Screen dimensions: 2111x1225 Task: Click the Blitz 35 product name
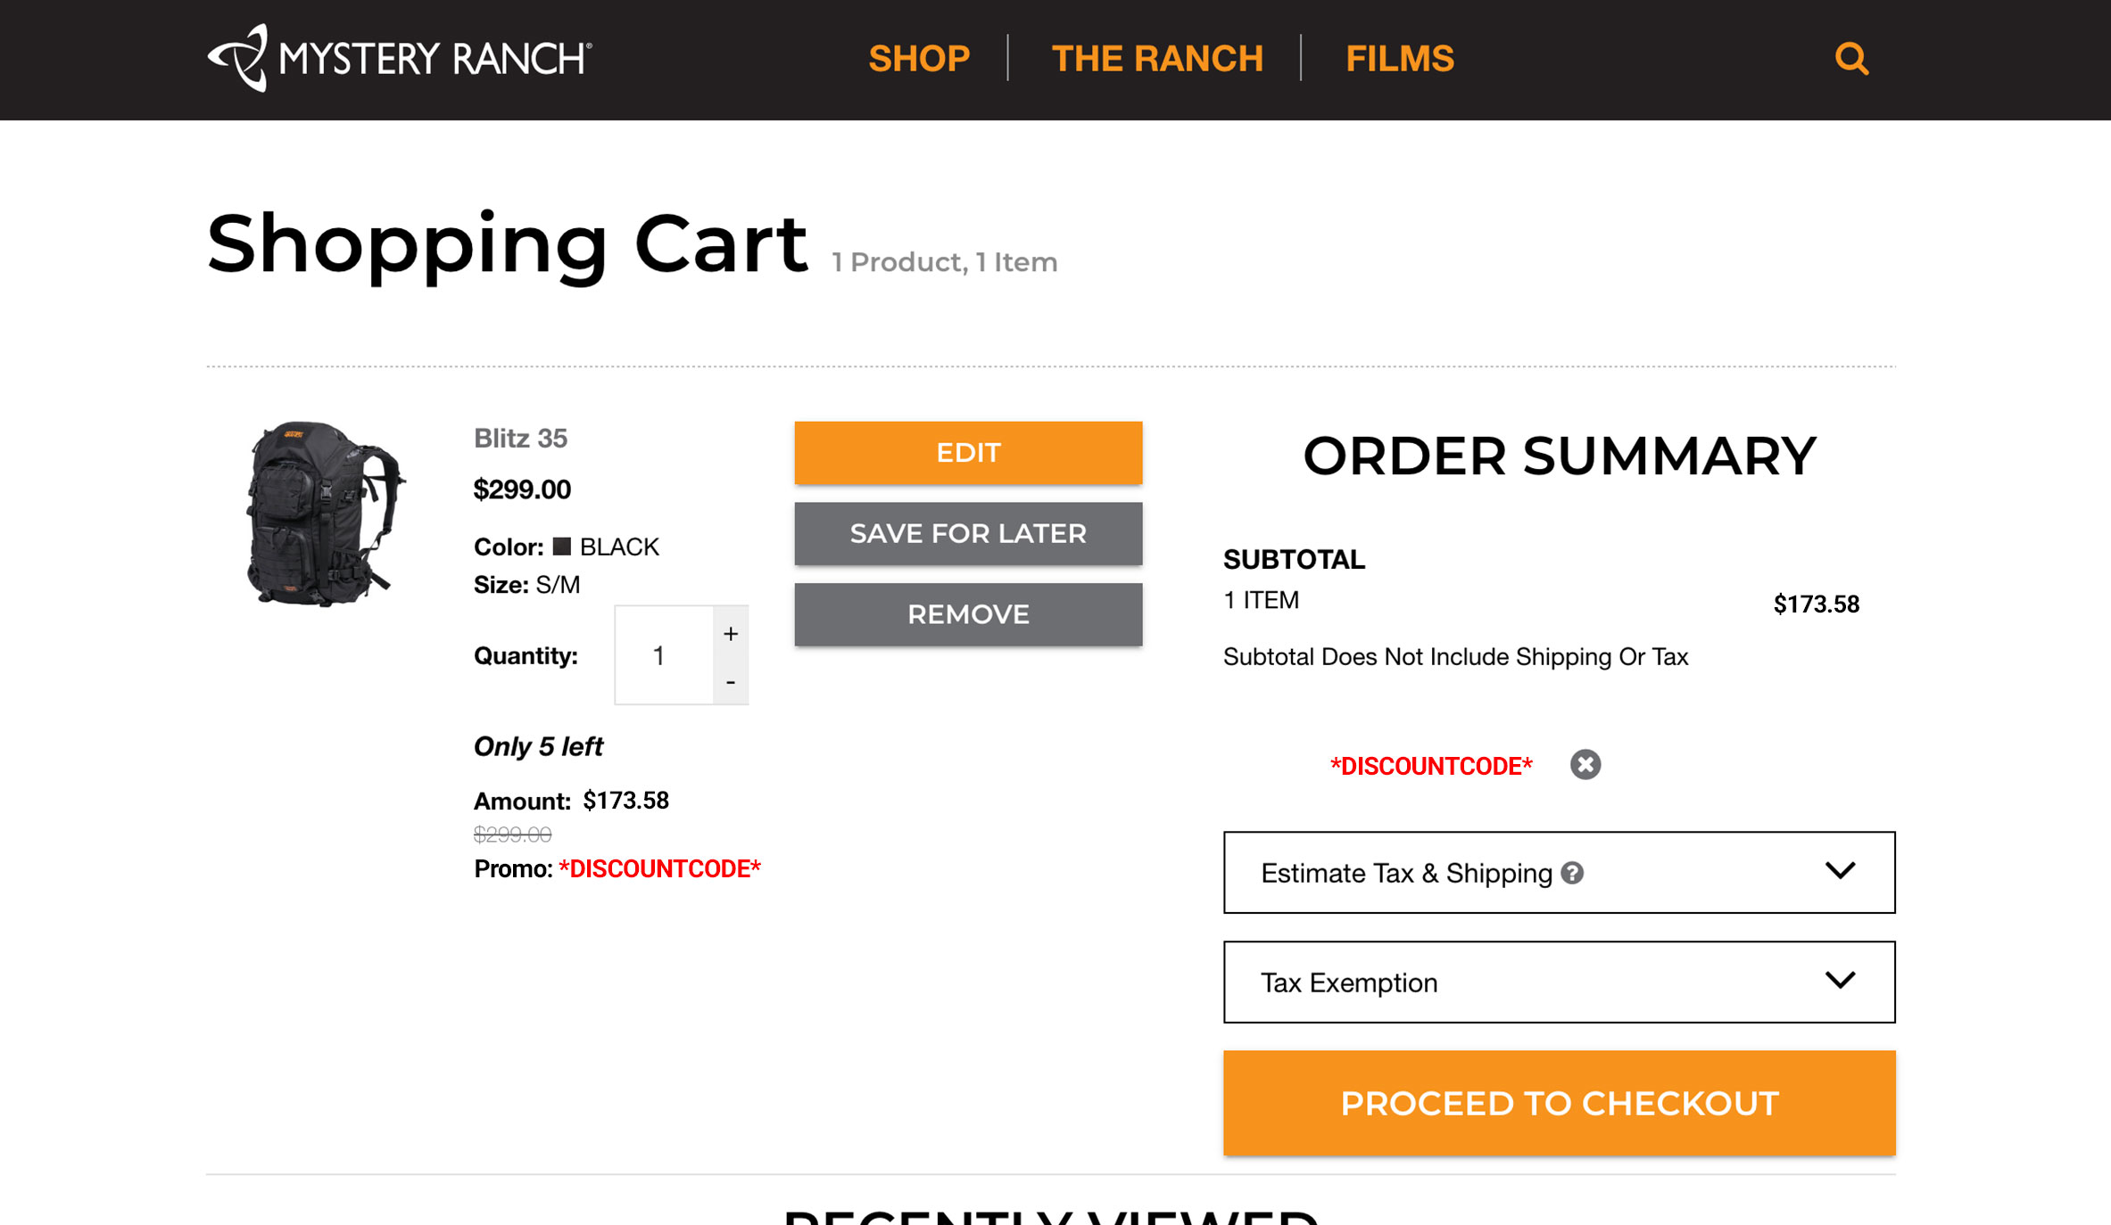coord(520,438)
